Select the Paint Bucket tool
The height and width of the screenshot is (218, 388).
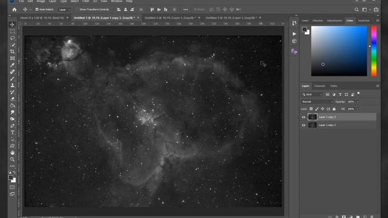click(x=12, y=105)
